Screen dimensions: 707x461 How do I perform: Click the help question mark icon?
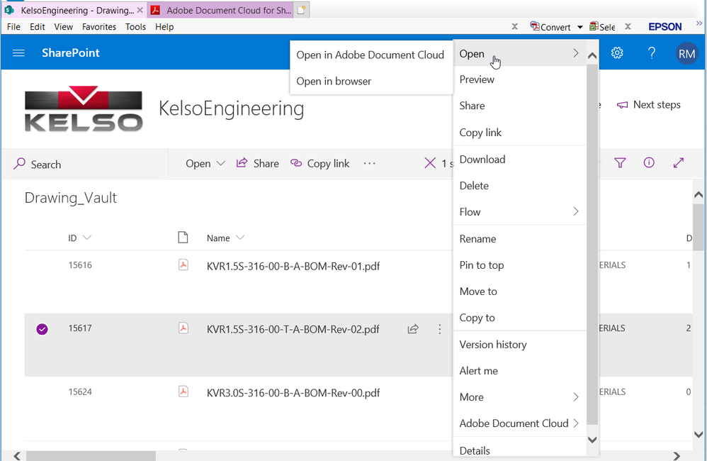[652, 53]
